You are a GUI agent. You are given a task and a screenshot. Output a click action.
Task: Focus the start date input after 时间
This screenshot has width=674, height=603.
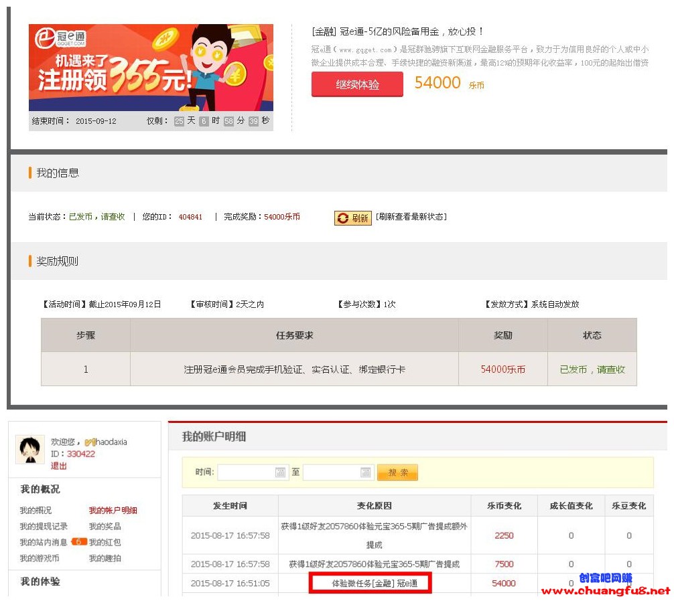253,472
